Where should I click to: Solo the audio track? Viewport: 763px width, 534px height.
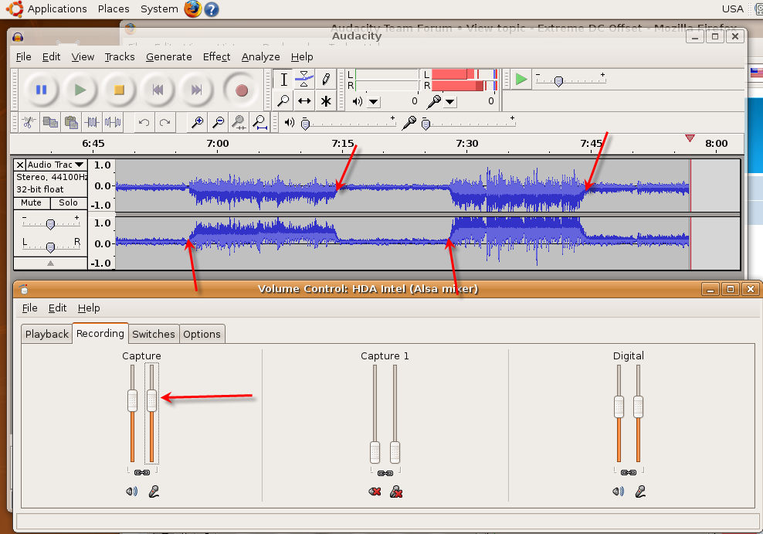tap(69, 202)
